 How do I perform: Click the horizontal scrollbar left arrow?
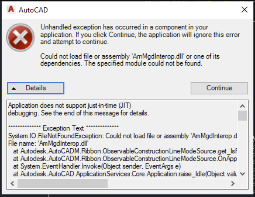pyautogui.click(x=12, y=183)
